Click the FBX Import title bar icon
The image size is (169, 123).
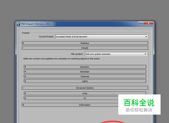pos(18,24)
